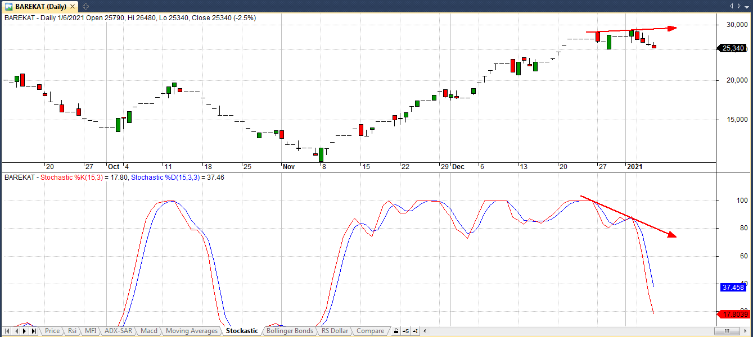Jump to the last chart sheet tab
Viewport: 753px width, 337px height.
(34, 331)
